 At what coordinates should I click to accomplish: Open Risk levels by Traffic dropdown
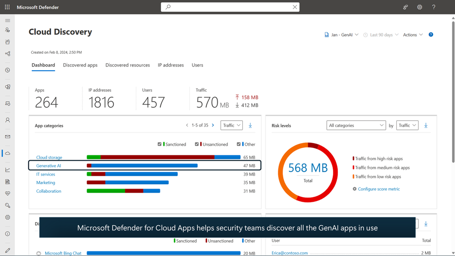click(x=407, y=125)
